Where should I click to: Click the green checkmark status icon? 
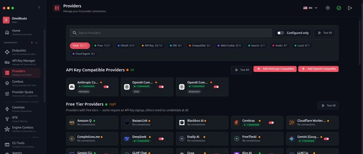339,8
